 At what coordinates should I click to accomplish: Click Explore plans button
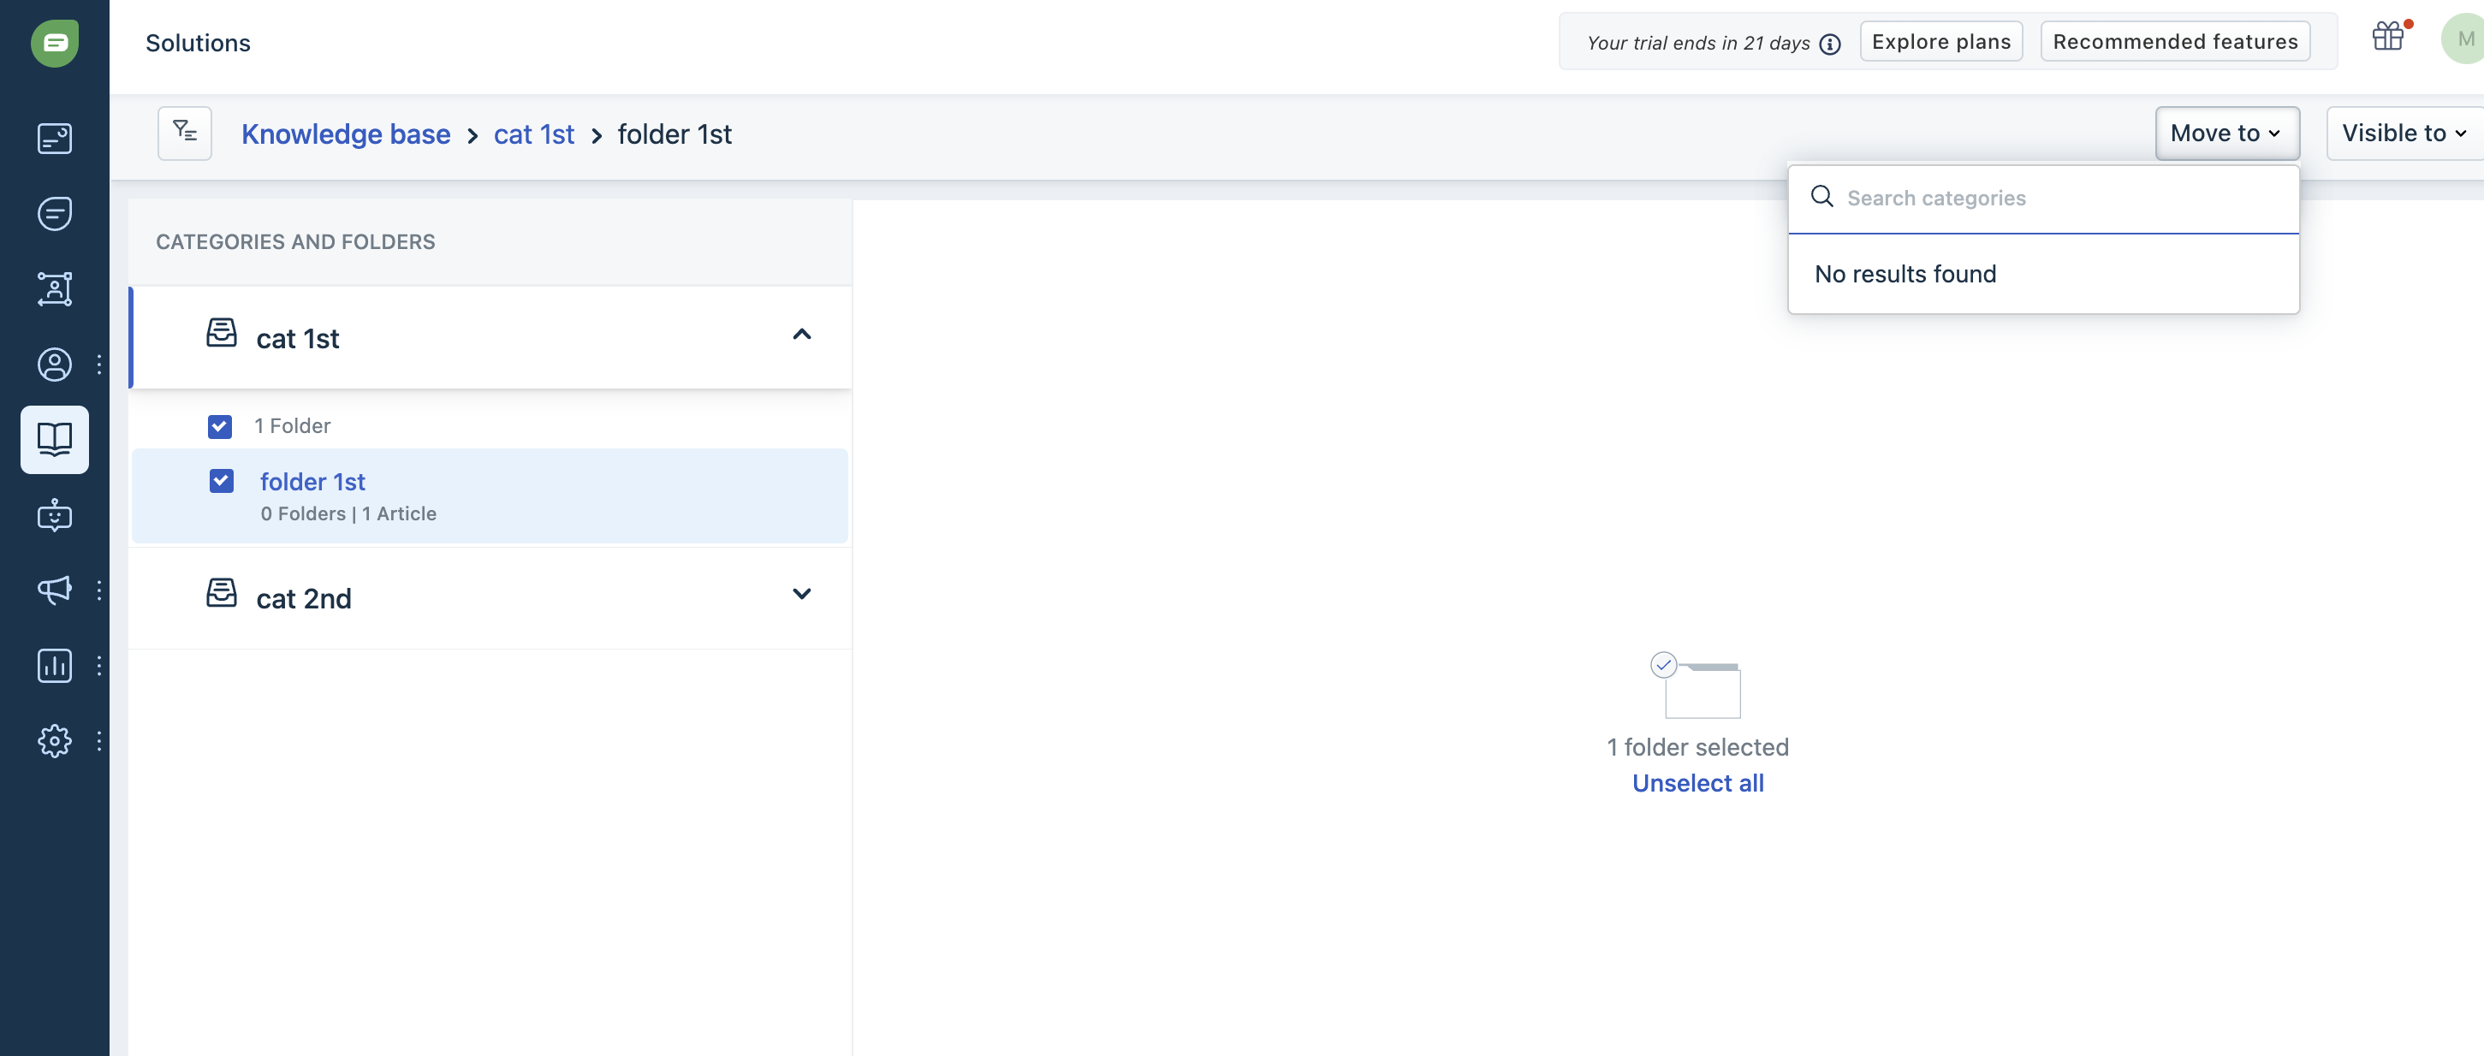click(1940, 41)
